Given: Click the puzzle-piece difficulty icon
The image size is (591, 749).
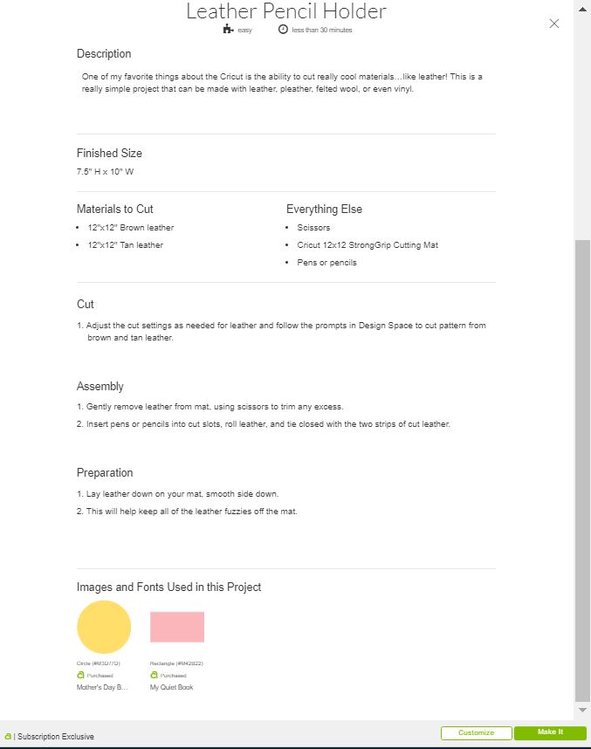Looking at the screenshot, I should point(228,29).
